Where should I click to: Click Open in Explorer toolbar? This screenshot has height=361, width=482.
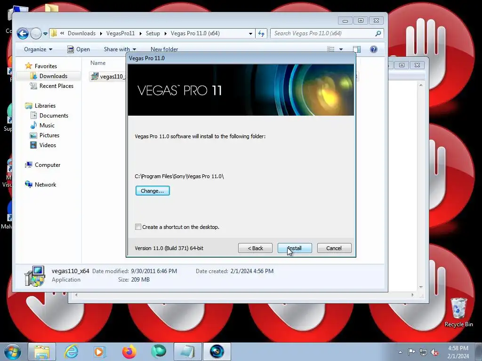79,49
